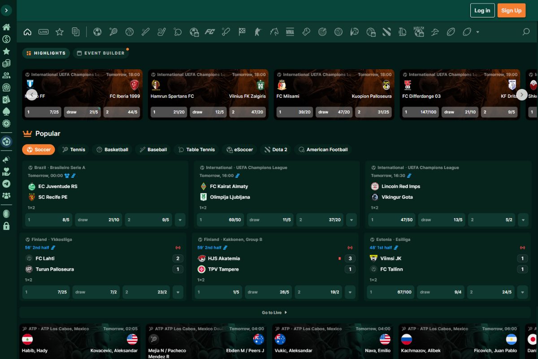The image size is (538, 359).
Task: Click the right carousel arrow on highlighted matches
Action: tap(521, 95)
